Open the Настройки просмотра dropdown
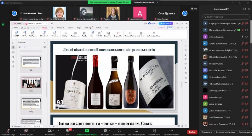The width and height of the screenshot is (252, 136). point(144,2)
